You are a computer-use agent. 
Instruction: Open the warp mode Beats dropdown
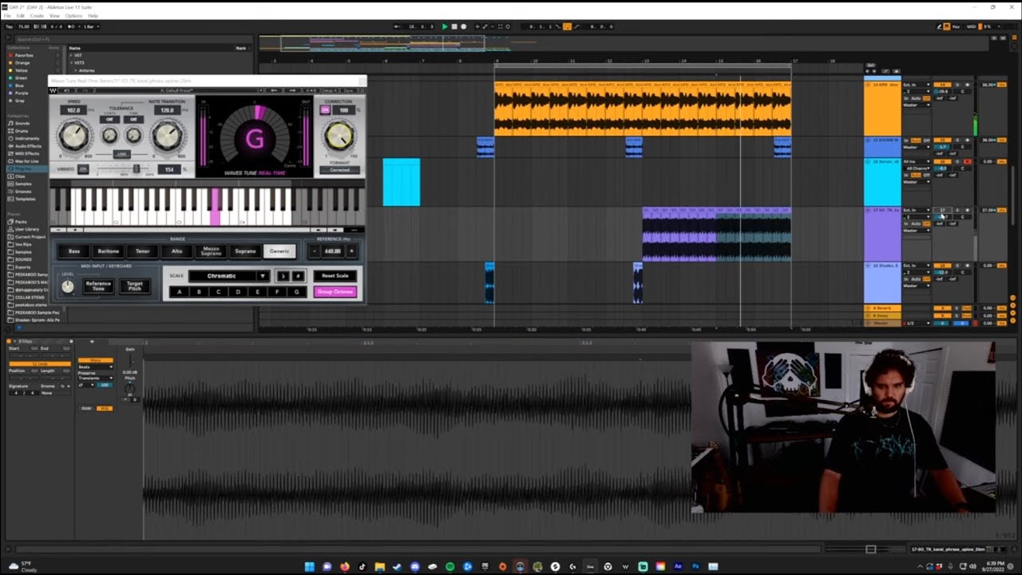pos(96,367)
